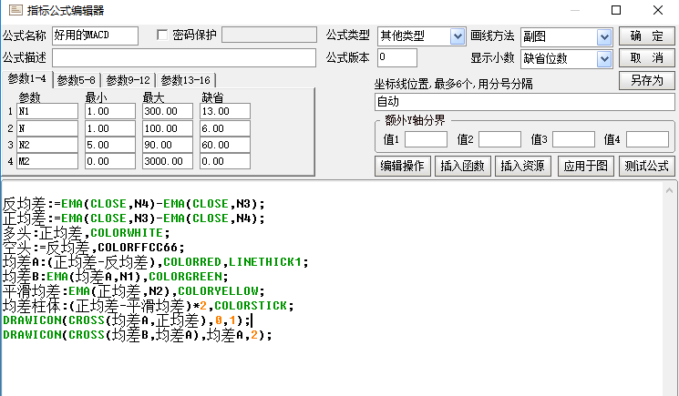Focus the 公式描述 text field

[x=182, y=58]
